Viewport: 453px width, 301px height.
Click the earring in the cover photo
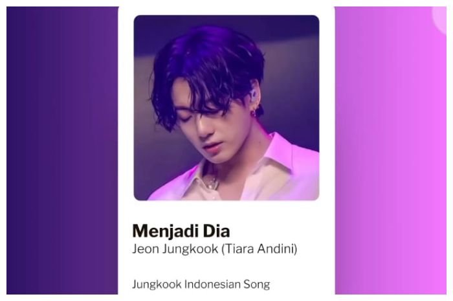pyautogui.click(x=254, y=113)
